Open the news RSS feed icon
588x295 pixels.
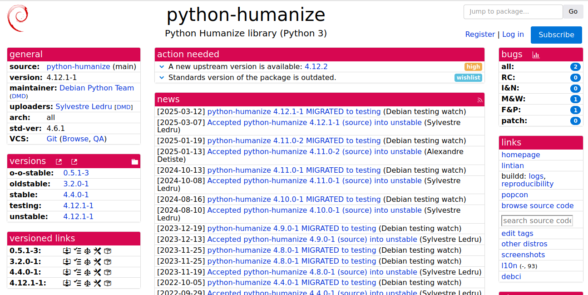(x=480, y=100)
